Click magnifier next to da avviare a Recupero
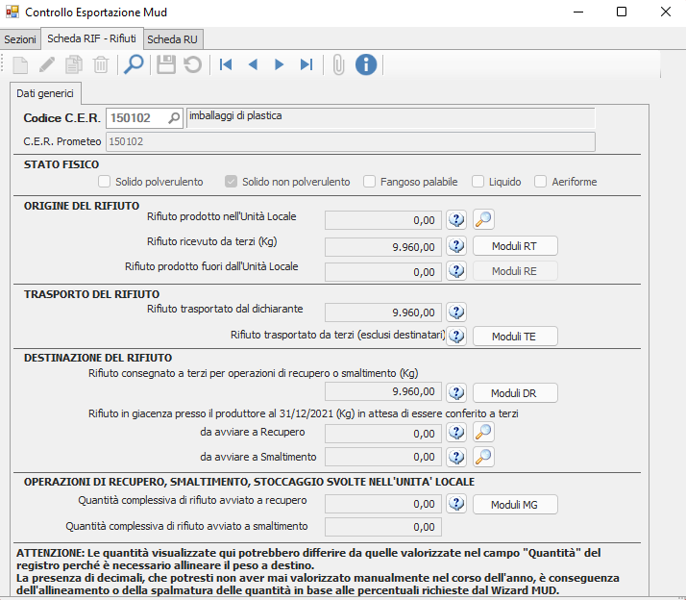 pos(484,432)
